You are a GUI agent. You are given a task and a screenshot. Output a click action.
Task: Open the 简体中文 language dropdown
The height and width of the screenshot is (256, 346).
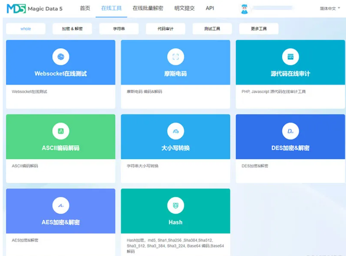pos(330,8)
